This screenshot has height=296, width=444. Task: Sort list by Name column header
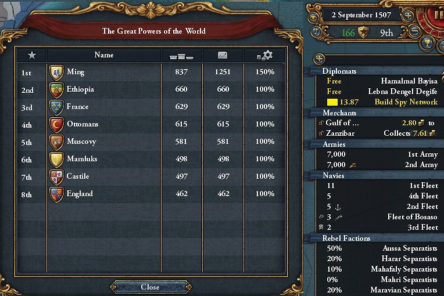pos(103,55)
